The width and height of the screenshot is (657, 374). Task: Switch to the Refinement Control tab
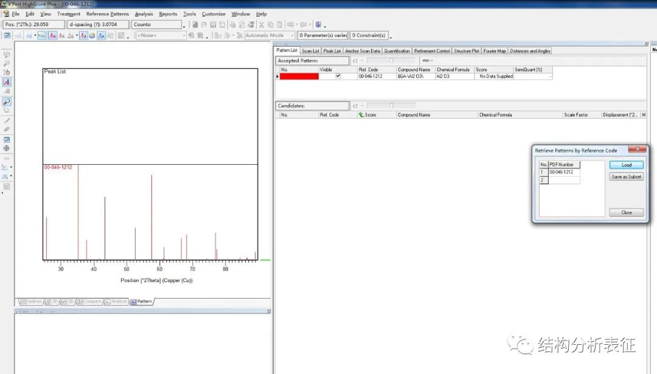tap(432, 50)
